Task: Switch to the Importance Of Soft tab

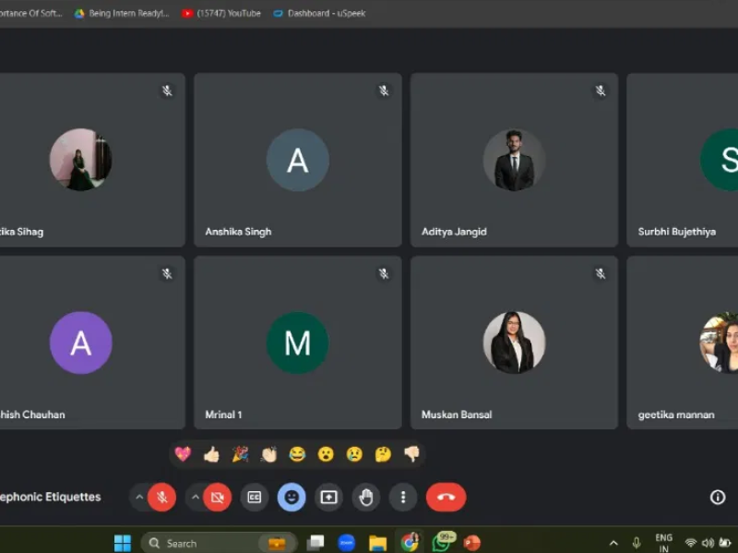Action: coord(31,13)
